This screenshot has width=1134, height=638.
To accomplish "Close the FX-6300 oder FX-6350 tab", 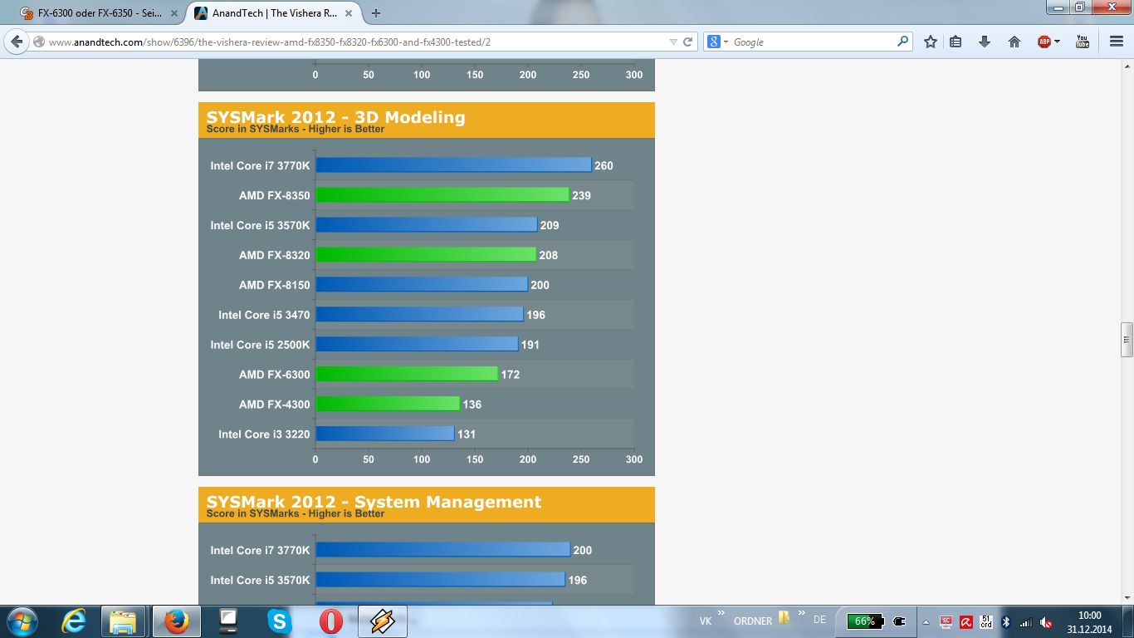I will coord(173,13).
